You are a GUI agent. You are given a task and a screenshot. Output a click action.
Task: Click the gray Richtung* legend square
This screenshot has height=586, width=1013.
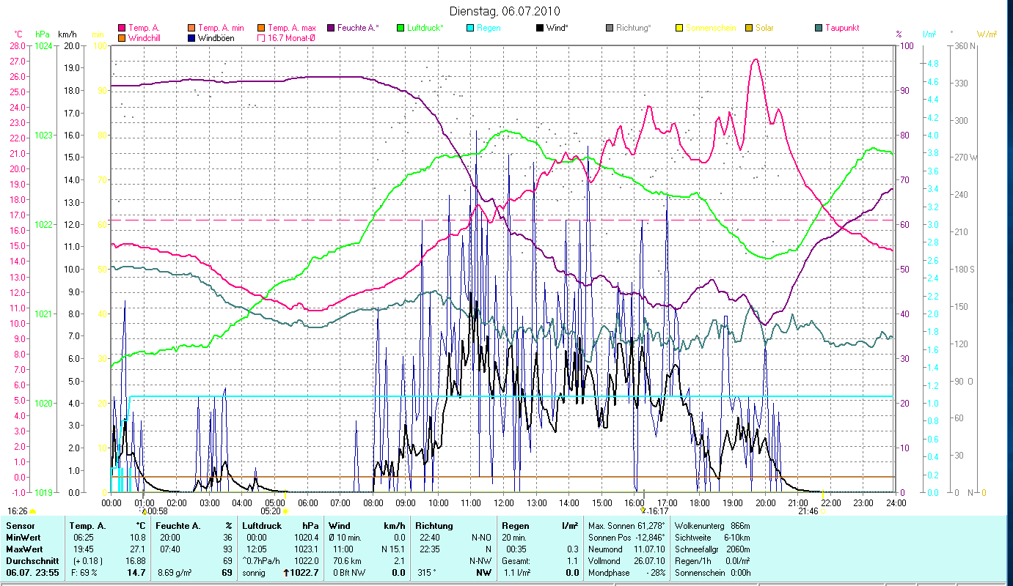coord(610,28)
